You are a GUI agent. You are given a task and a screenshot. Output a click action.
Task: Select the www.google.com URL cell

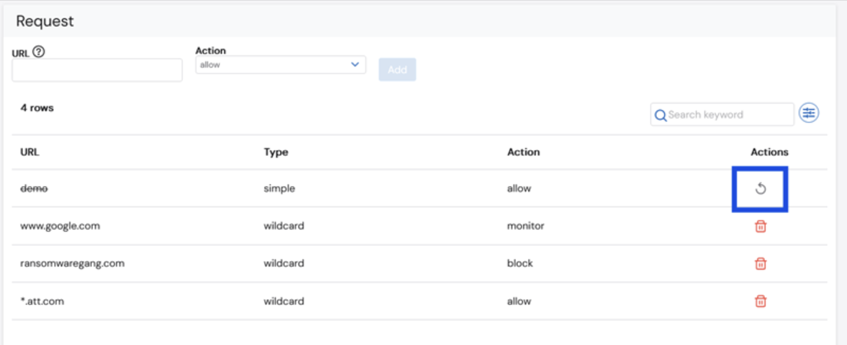60,226
